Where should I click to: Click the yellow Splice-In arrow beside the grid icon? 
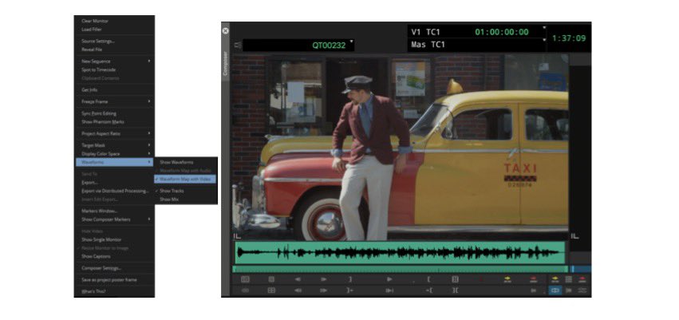click(x=555, y=280)
